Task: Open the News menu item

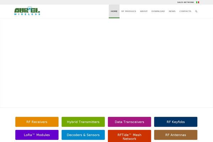Action: (x=172, y=11)
